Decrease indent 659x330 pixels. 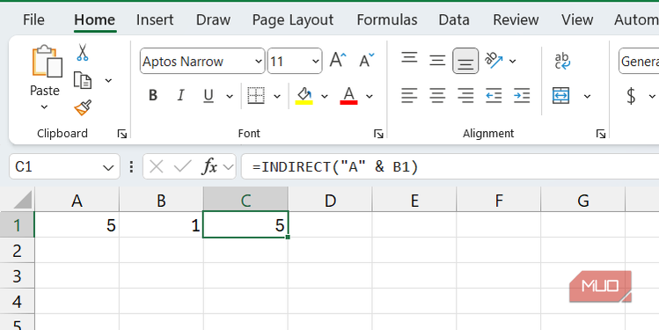[x=494, y=96]
